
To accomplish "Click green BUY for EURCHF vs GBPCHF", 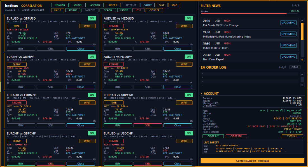I will (21, 163).
